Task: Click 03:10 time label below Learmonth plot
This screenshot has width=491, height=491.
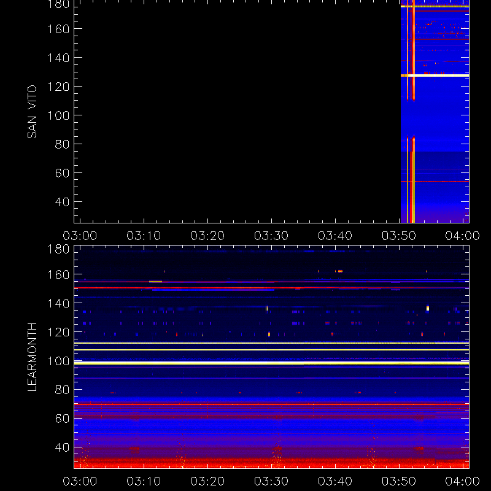Action: (x=144, y=481)
